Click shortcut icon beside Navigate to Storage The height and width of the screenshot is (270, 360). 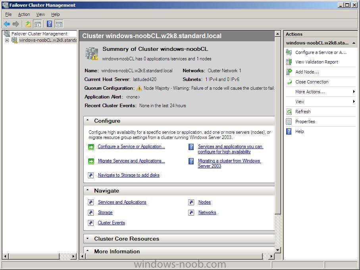click(x=91, y=175)
